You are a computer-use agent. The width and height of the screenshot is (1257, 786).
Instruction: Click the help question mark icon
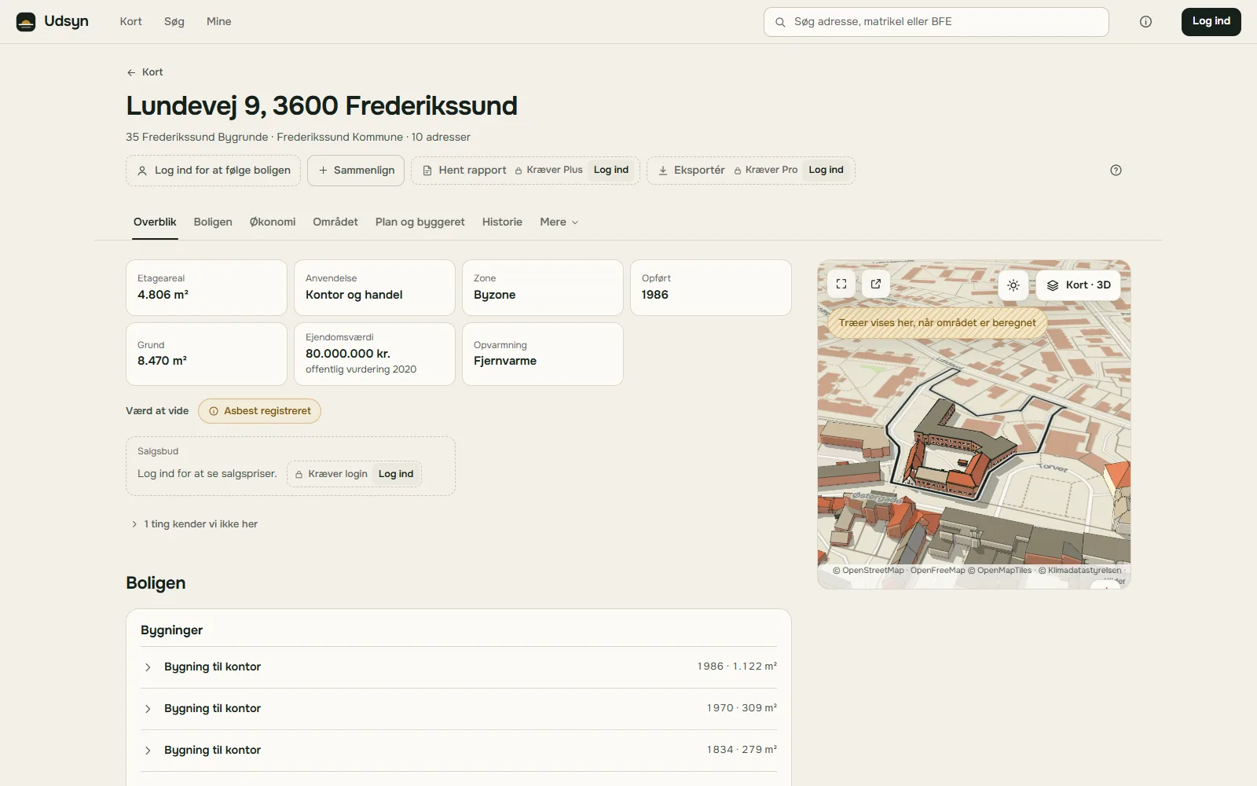[1116, 171]
